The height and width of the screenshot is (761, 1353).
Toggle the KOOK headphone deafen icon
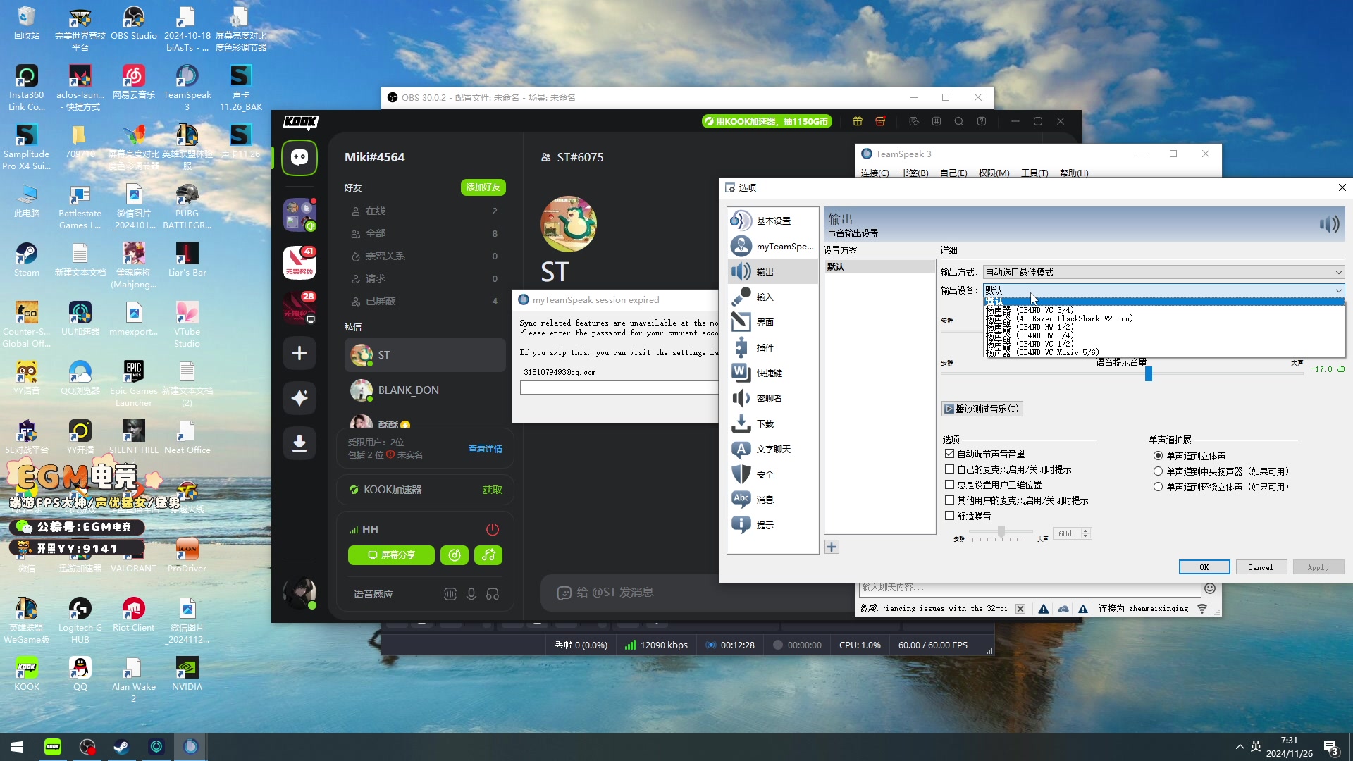493,594
